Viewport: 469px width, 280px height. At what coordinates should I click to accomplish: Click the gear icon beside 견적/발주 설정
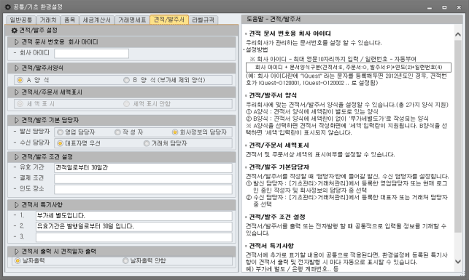tap(14, 31)
